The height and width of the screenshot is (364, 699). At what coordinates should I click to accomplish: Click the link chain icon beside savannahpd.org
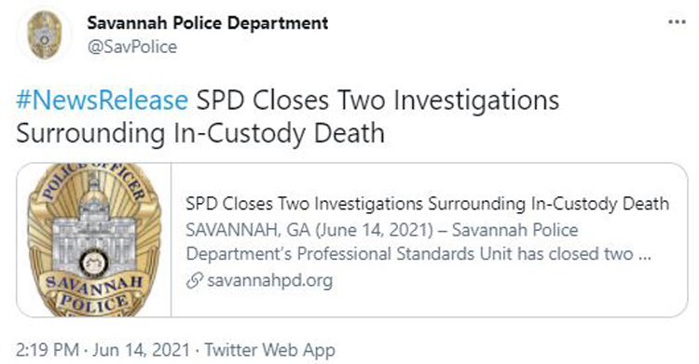point(195,281)
